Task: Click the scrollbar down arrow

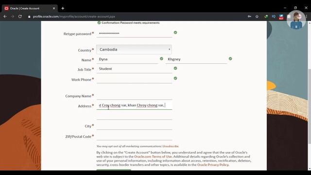Action: [310, 169]
